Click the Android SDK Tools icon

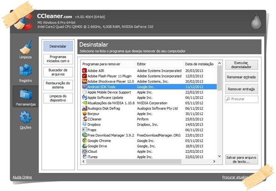click(x=84, y=87)
